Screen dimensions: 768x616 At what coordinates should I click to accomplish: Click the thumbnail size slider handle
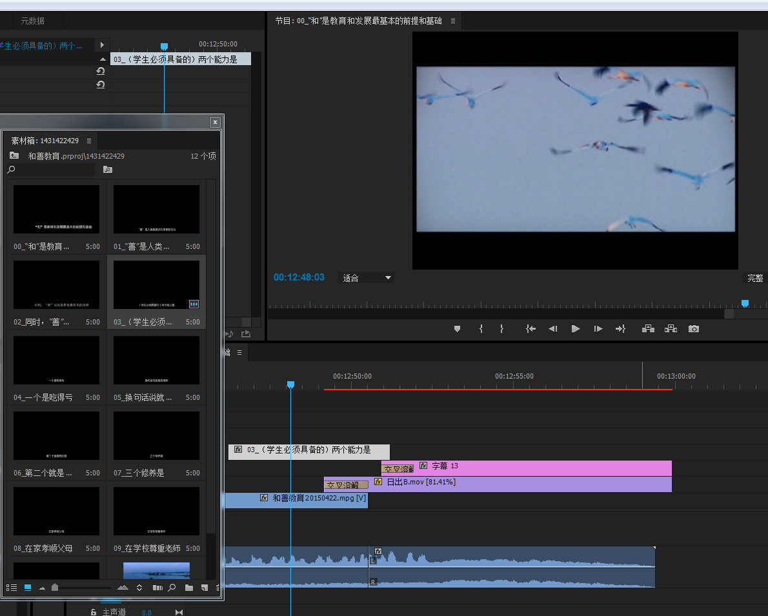(x=55, y=587)
